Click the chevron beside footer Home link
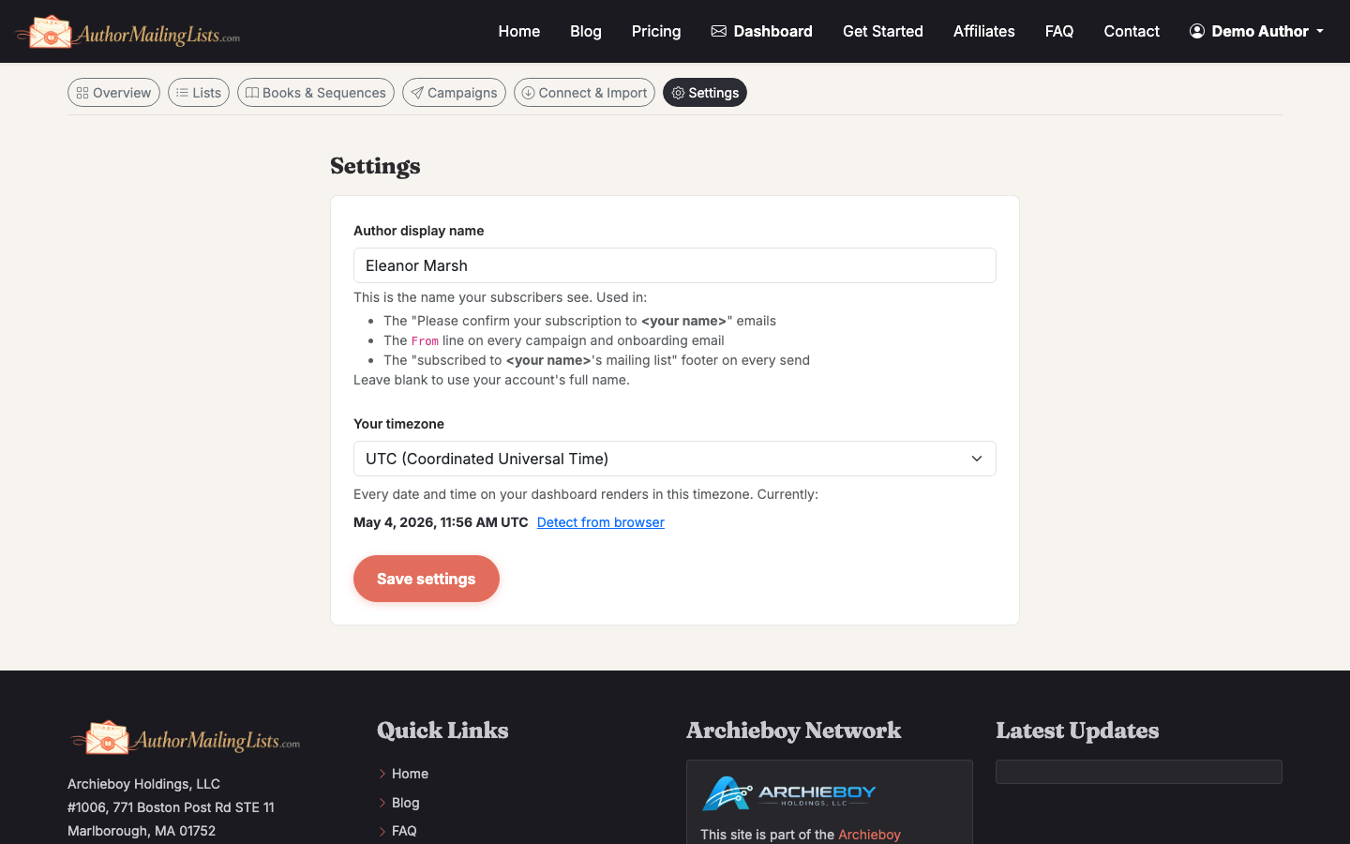Viewport: 1350px width, 844px height. pyautogui.click(x=382, y=774)
